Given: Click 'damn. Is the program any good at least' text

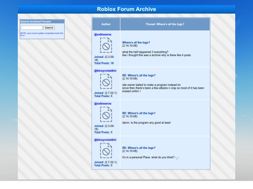Looking at the screenshot, I should [146, 123].
